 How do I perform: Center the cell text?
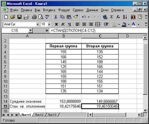pyautogui.click(x=84, y=24)
